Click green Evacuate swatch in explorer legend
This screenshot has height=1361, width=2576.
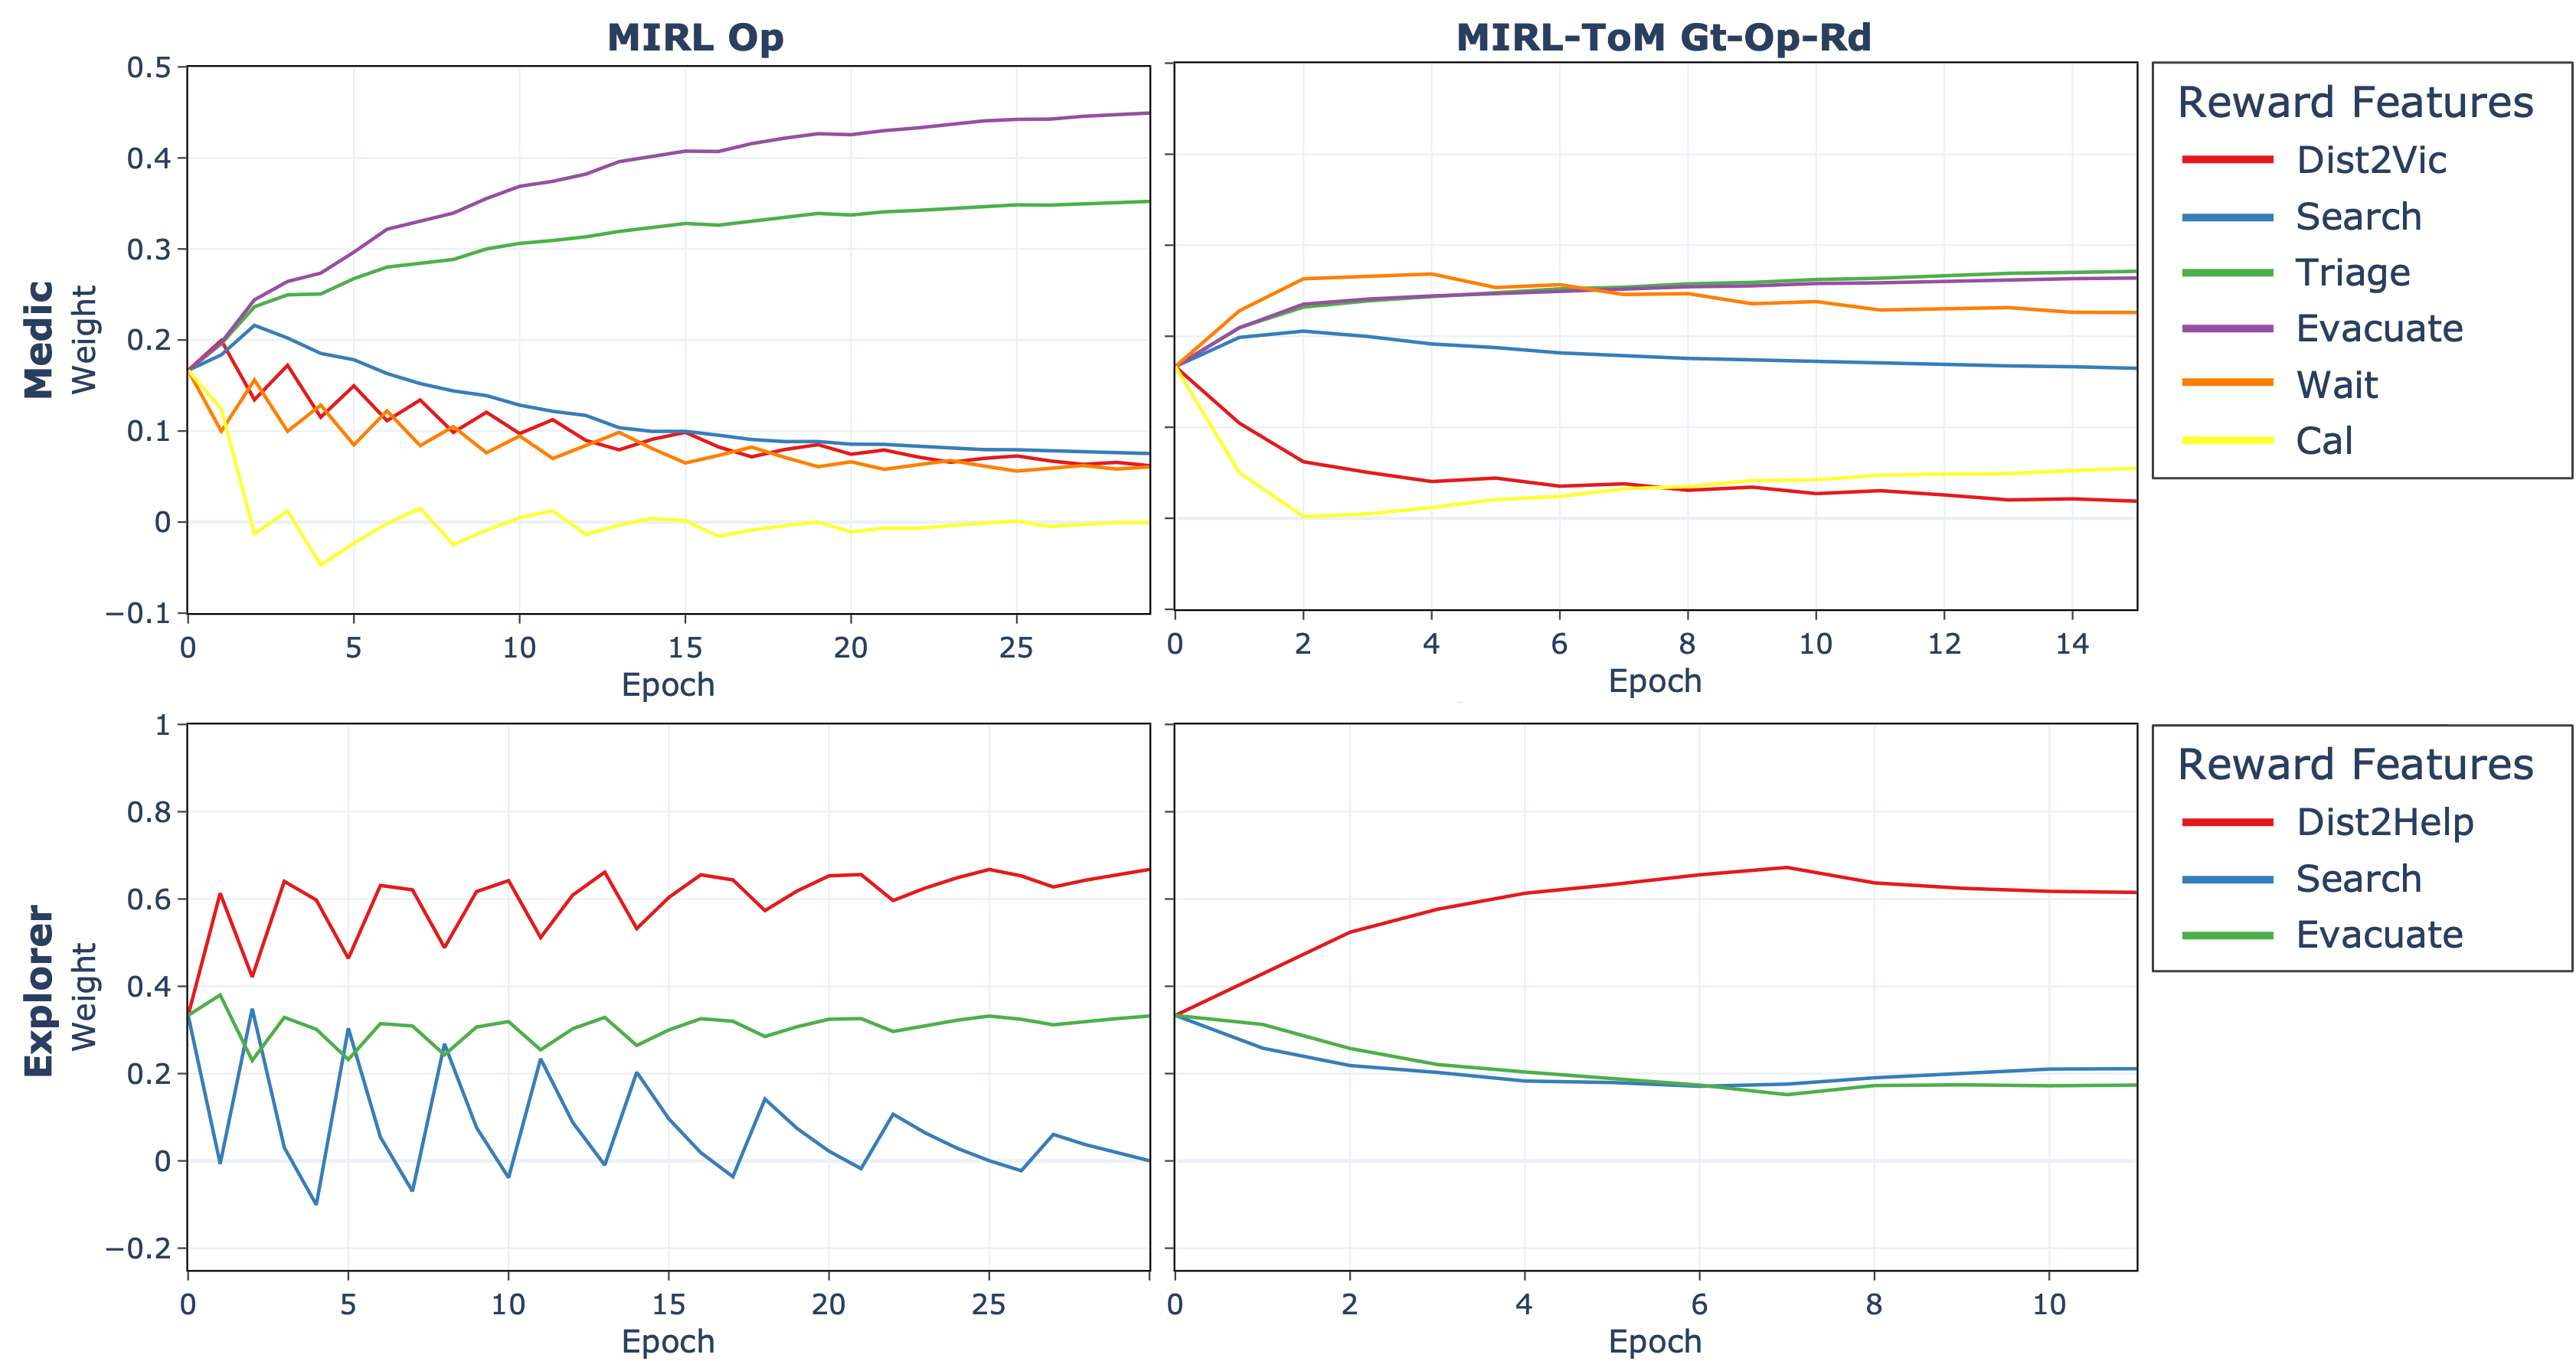(x=2228, y=935)
